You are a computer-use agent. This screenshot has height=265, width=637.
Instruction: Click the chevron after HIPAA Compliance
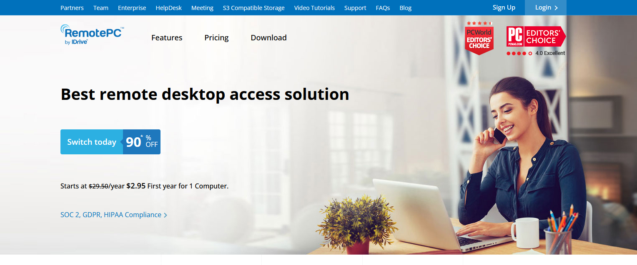coord(166,215)
